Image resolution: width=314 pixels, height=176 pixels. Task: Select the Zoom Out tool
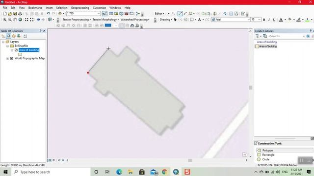point(10,20)
